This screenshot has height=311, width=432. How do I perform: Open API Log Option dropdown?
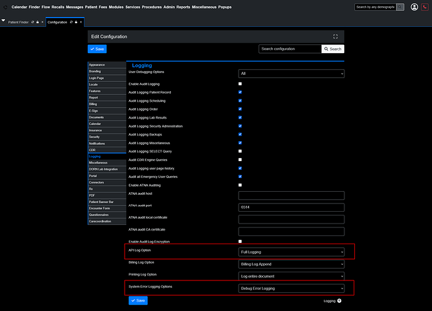291,252
